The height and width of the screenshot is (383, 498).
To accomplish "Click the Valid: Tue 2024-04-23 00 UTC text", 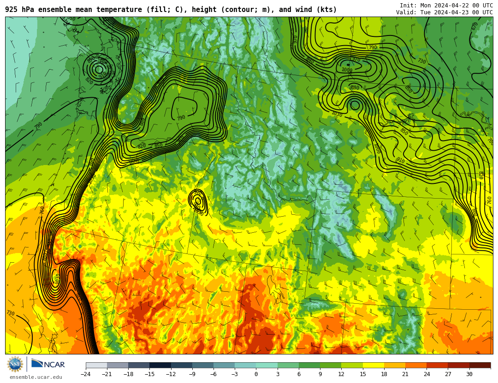I will point(444,12).
